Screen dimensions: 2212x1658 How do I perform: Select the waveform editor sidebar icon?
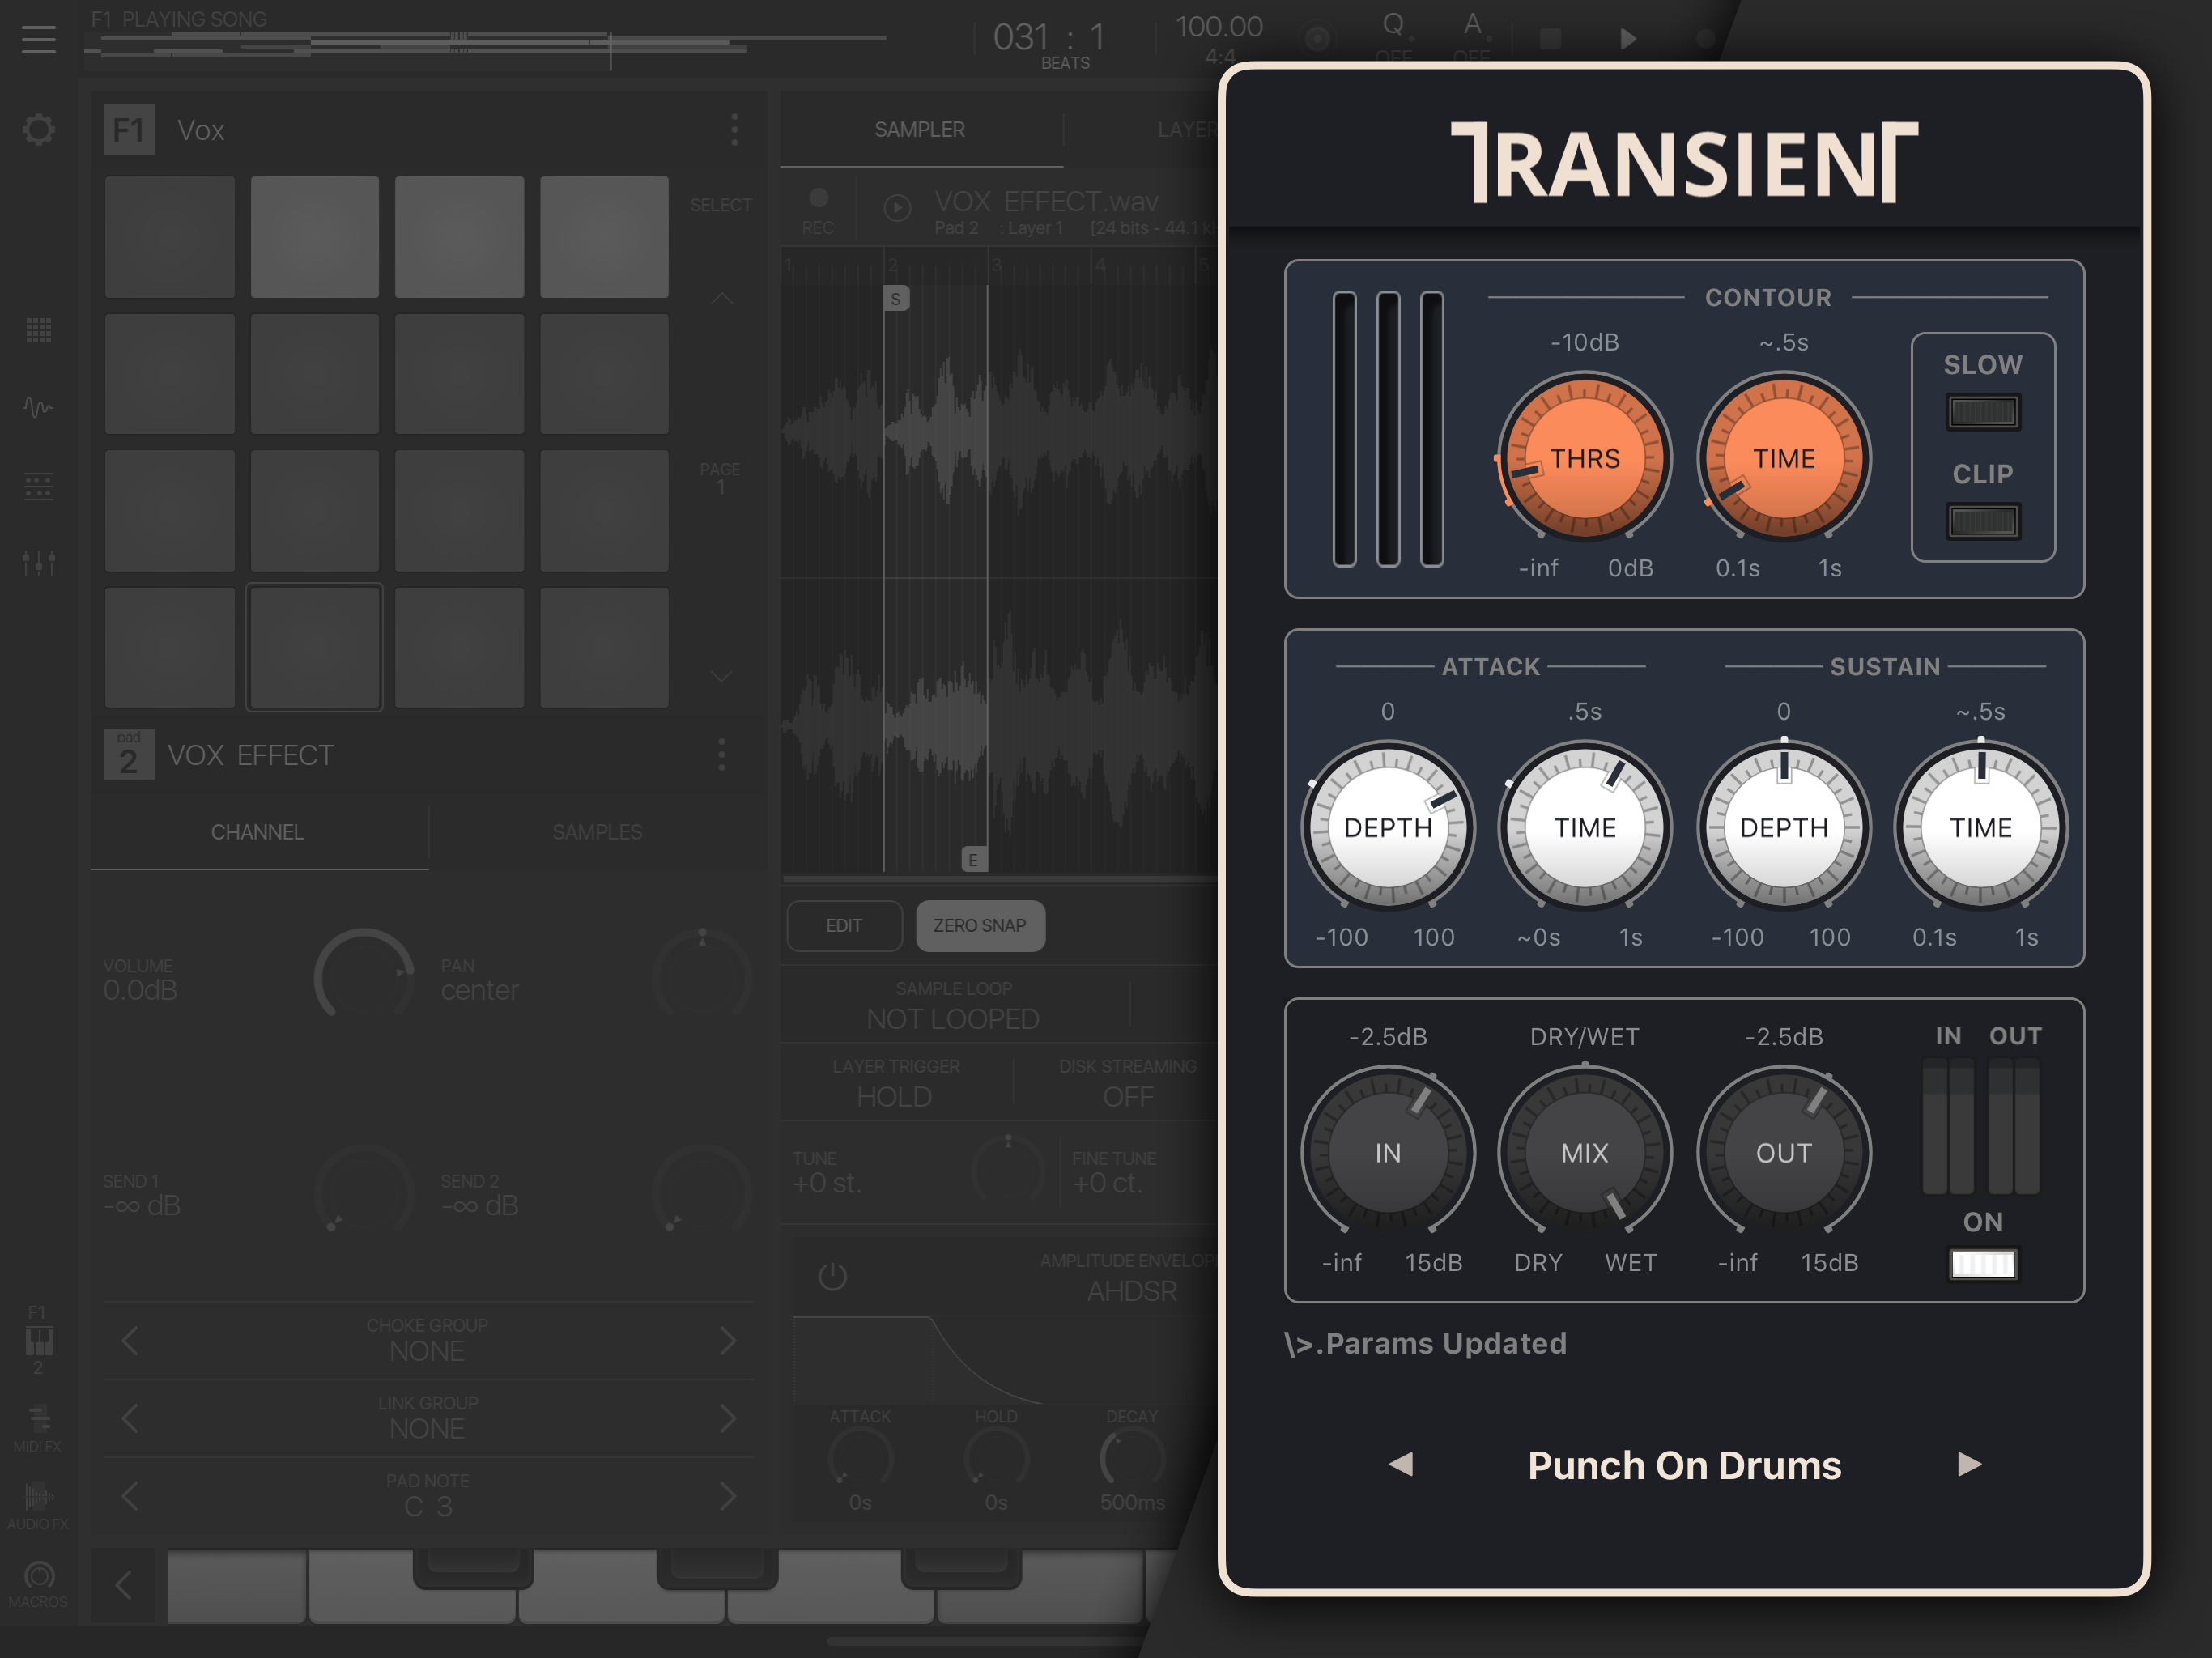click(x=38, y=407)
